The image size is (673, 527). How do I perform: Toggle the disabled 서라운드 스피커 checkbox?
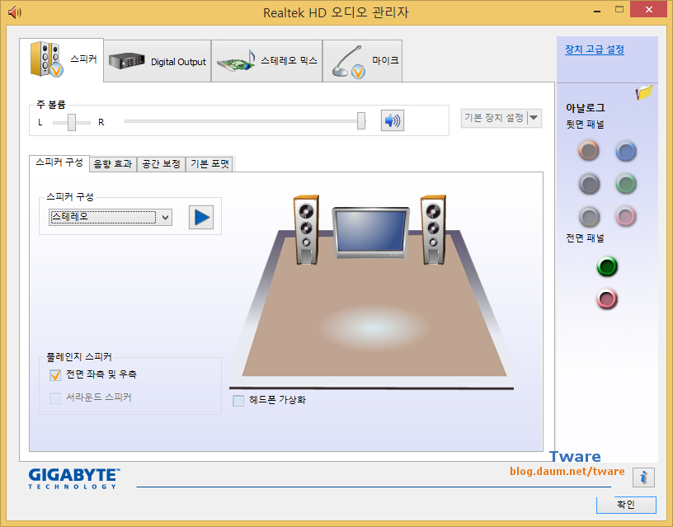[x=55, y=398]
